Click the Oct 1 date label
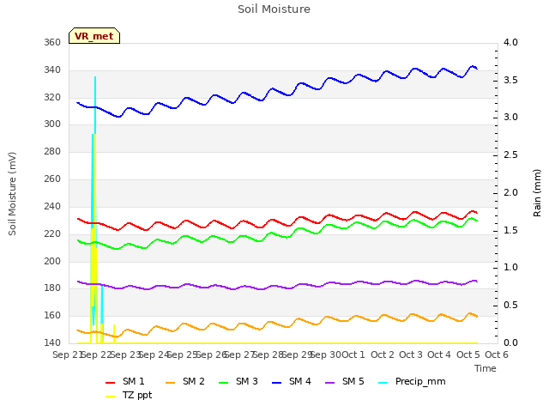Screen dimensions: 549x412 coord(353,354)
